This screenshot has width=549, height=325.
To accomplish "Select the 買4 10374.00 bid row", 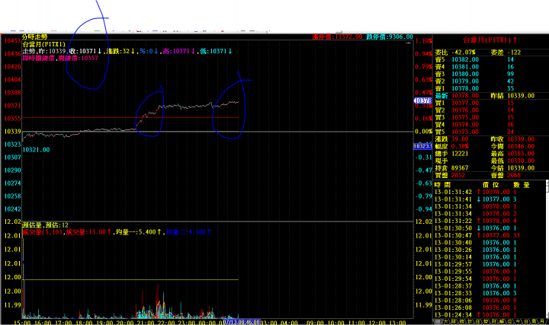I will (x=490, y=125).
